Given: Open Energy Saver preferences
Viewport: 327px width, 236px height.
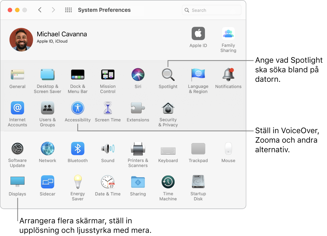Looking at the screenshot, I should 78,181.
